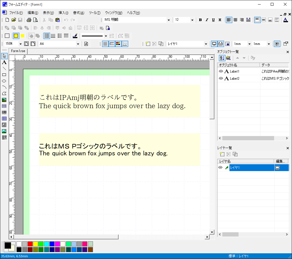This screenshot has height=259, width=292.
Task: Open the first 1mm grid dropdown
Action: 249,44
